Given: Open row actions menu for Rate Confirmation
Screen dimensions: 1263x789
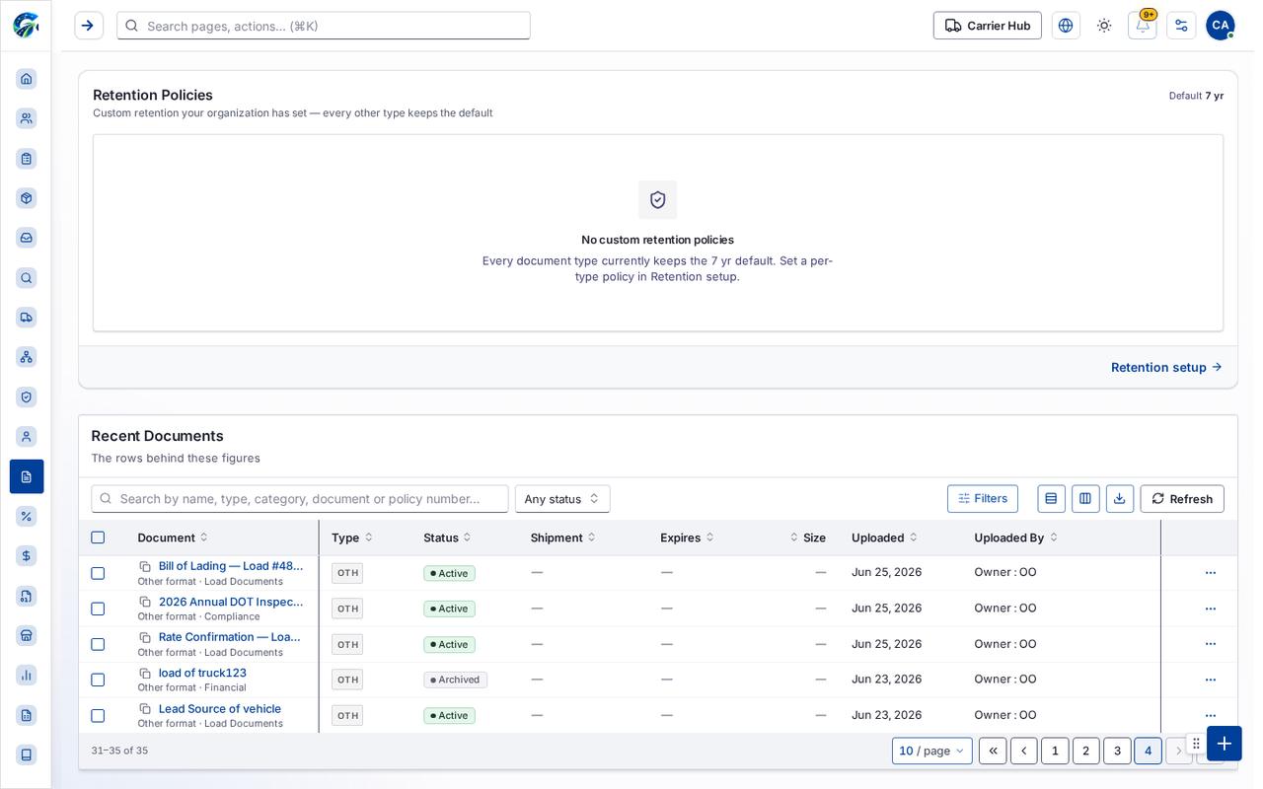Looking at the screenshot, I should click(x=1210, y=644).
